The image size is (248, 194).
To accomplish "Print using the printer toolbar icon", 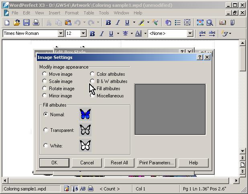I will [36, 22].
